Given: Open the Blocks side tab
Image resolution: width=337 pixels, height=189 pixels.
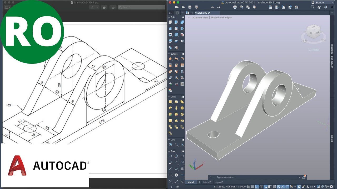Looking at the screenshot, I should pos(332,138).
